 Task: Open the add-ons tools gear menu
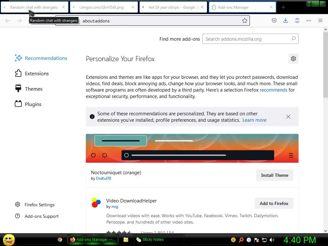click(293, 59)
